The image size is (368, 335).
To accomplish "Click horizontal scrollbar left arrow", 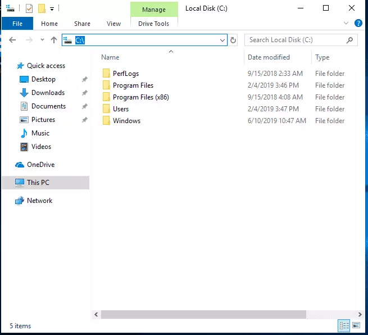I will [x=96, y=314].
